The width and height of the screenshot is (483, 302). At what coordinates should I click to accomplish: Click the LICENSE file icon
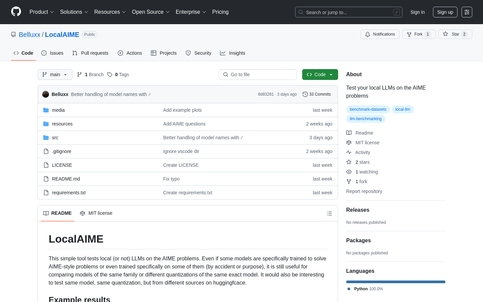pos(46,165)
